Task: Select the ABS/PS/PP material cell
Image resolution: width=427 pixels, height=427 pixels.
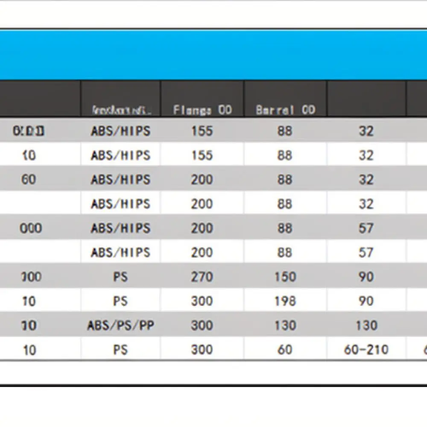Action: click(121, 325)
